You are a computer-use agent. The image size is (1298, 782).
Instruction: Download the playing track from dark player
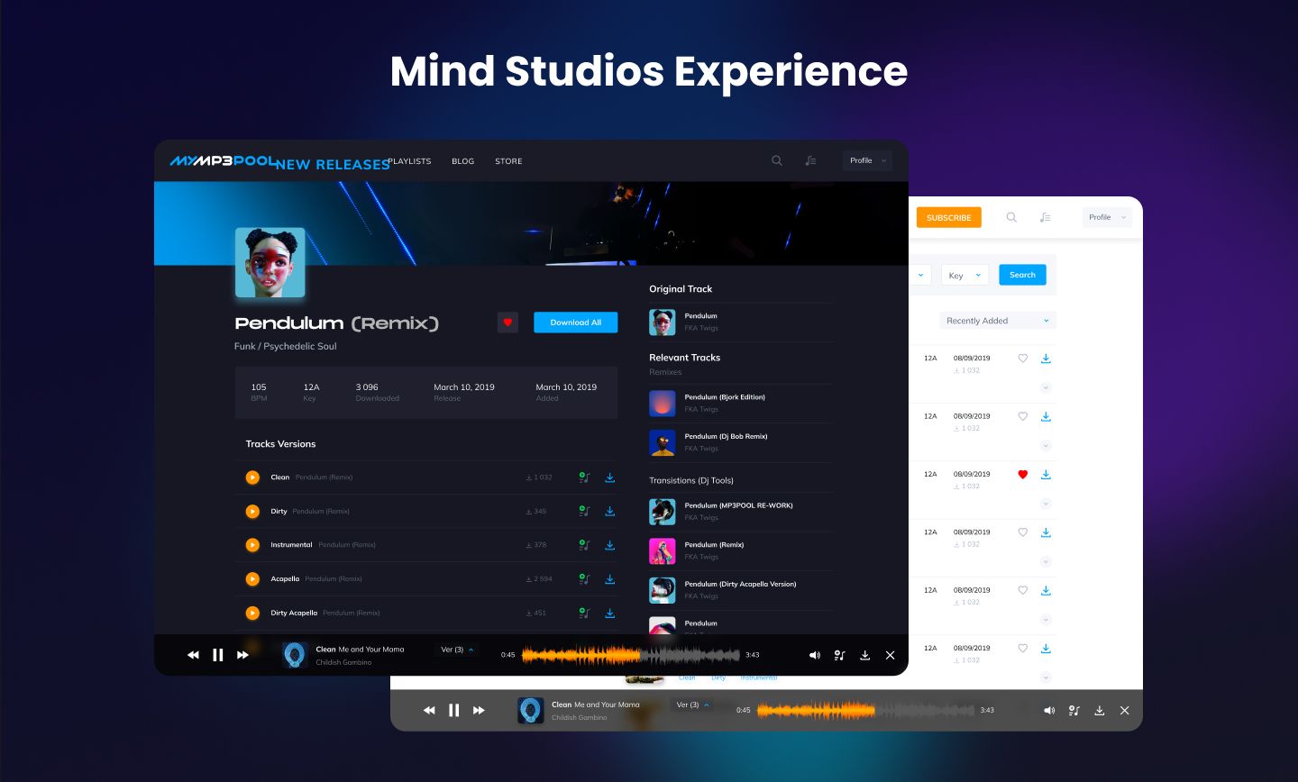(864, 655)
